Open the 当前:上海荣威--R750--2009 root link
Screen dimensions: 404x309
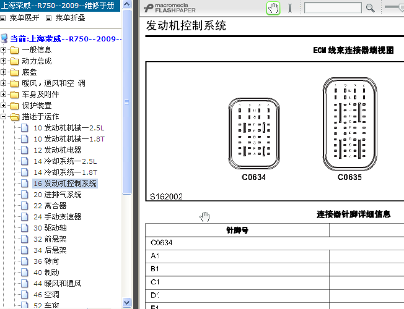66,39
